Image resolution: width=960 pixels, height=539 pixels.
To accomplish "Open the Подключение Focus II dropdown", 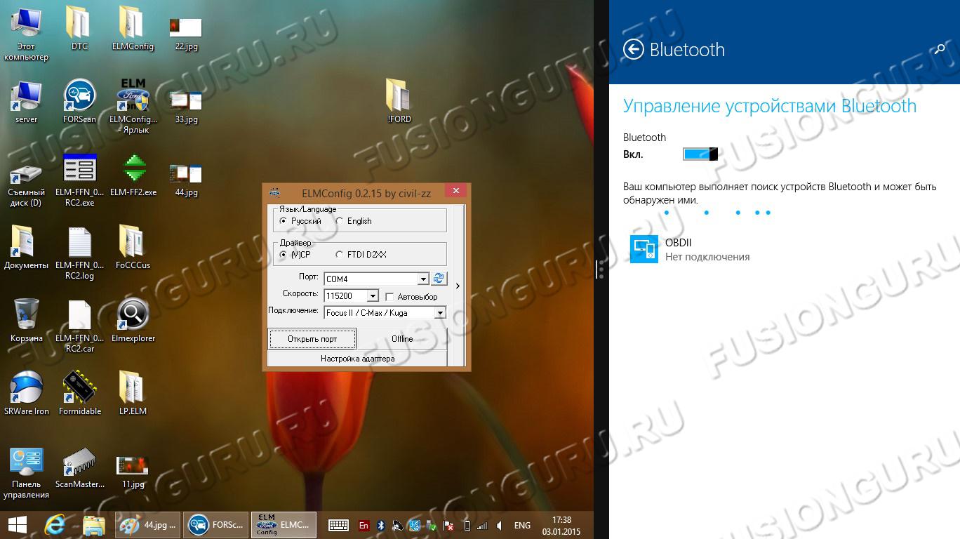I will pos(440,313).
